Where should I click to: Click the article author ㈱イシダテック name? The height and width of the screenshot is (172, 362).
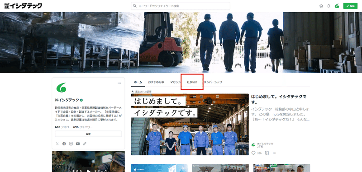265,144
